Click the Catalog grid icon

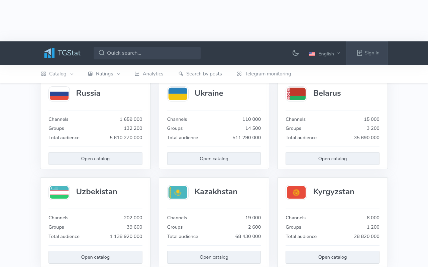click(x=43, y=74)
